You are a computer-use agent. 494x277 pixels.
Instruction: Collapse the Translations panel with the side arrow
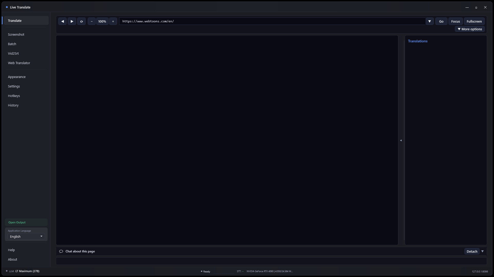pos(401,140)
